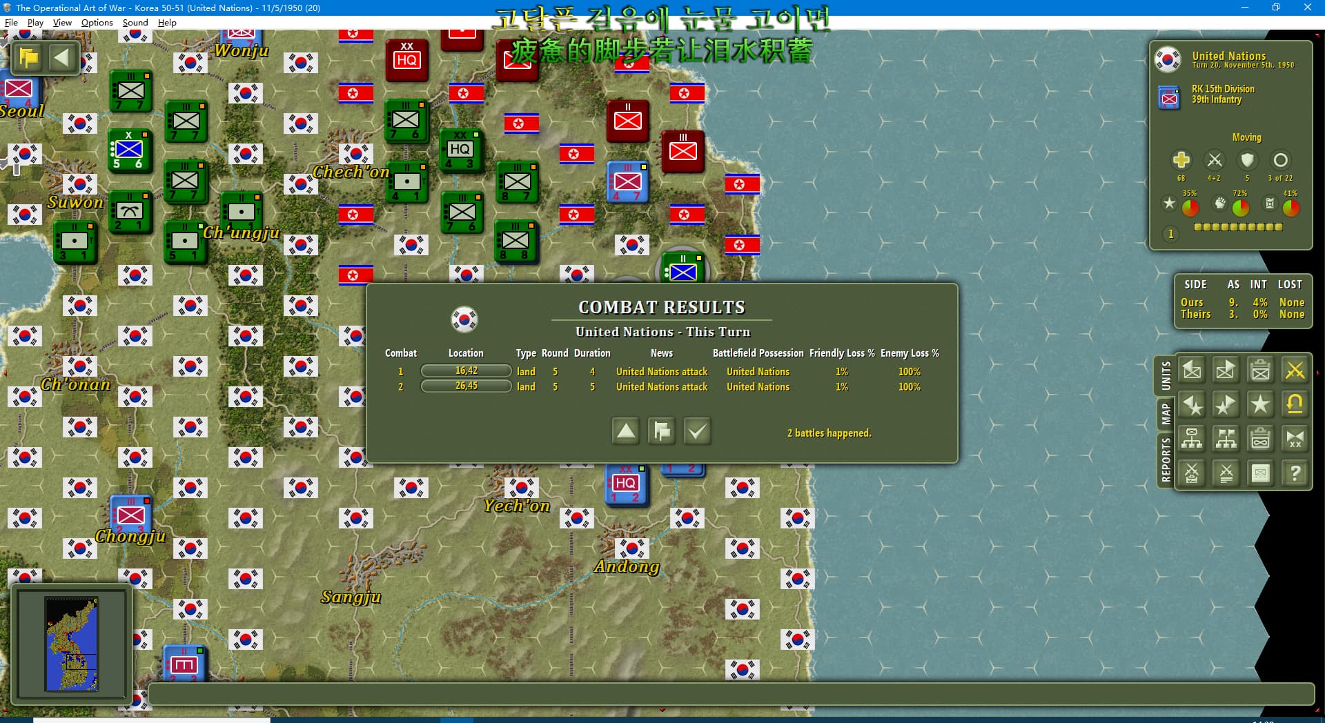Click the left arrow button beside yellow flag
1325x723 pixels.
[61, 58]
